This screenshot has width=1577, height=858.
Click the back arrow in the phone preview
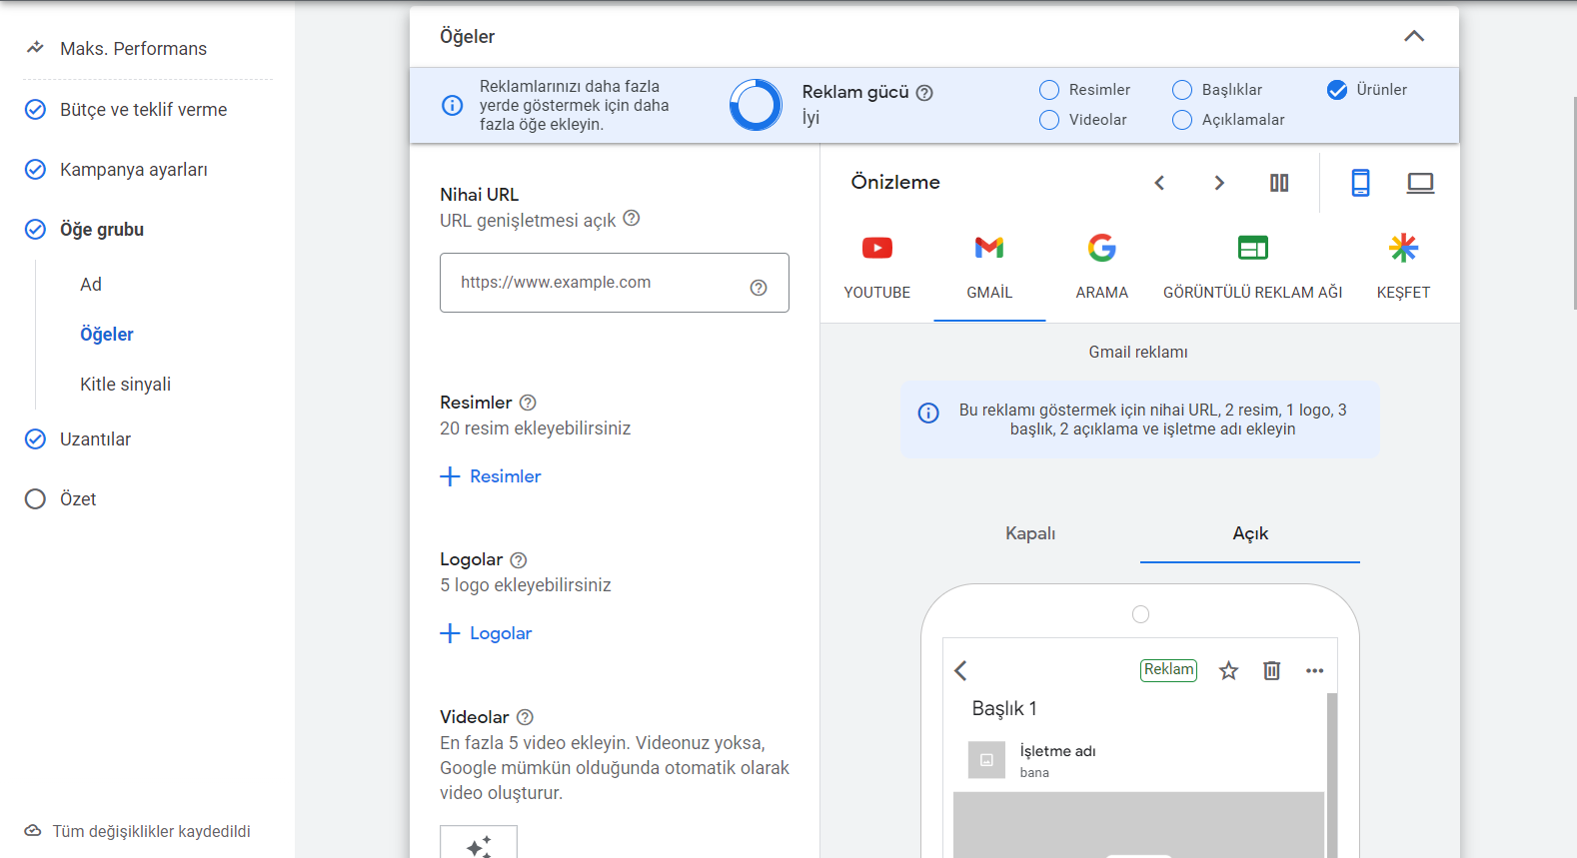pos(961,670)
